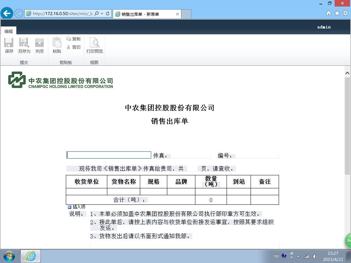
Task: Click the network signal tray icon
Action: (x=306, y=256)
